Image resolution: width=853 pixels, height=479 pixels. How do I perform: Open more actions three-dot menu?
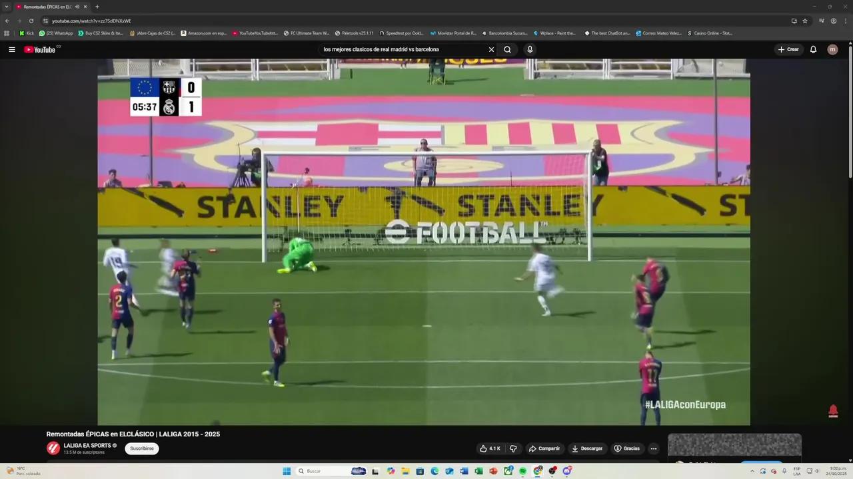coord(653,448)
